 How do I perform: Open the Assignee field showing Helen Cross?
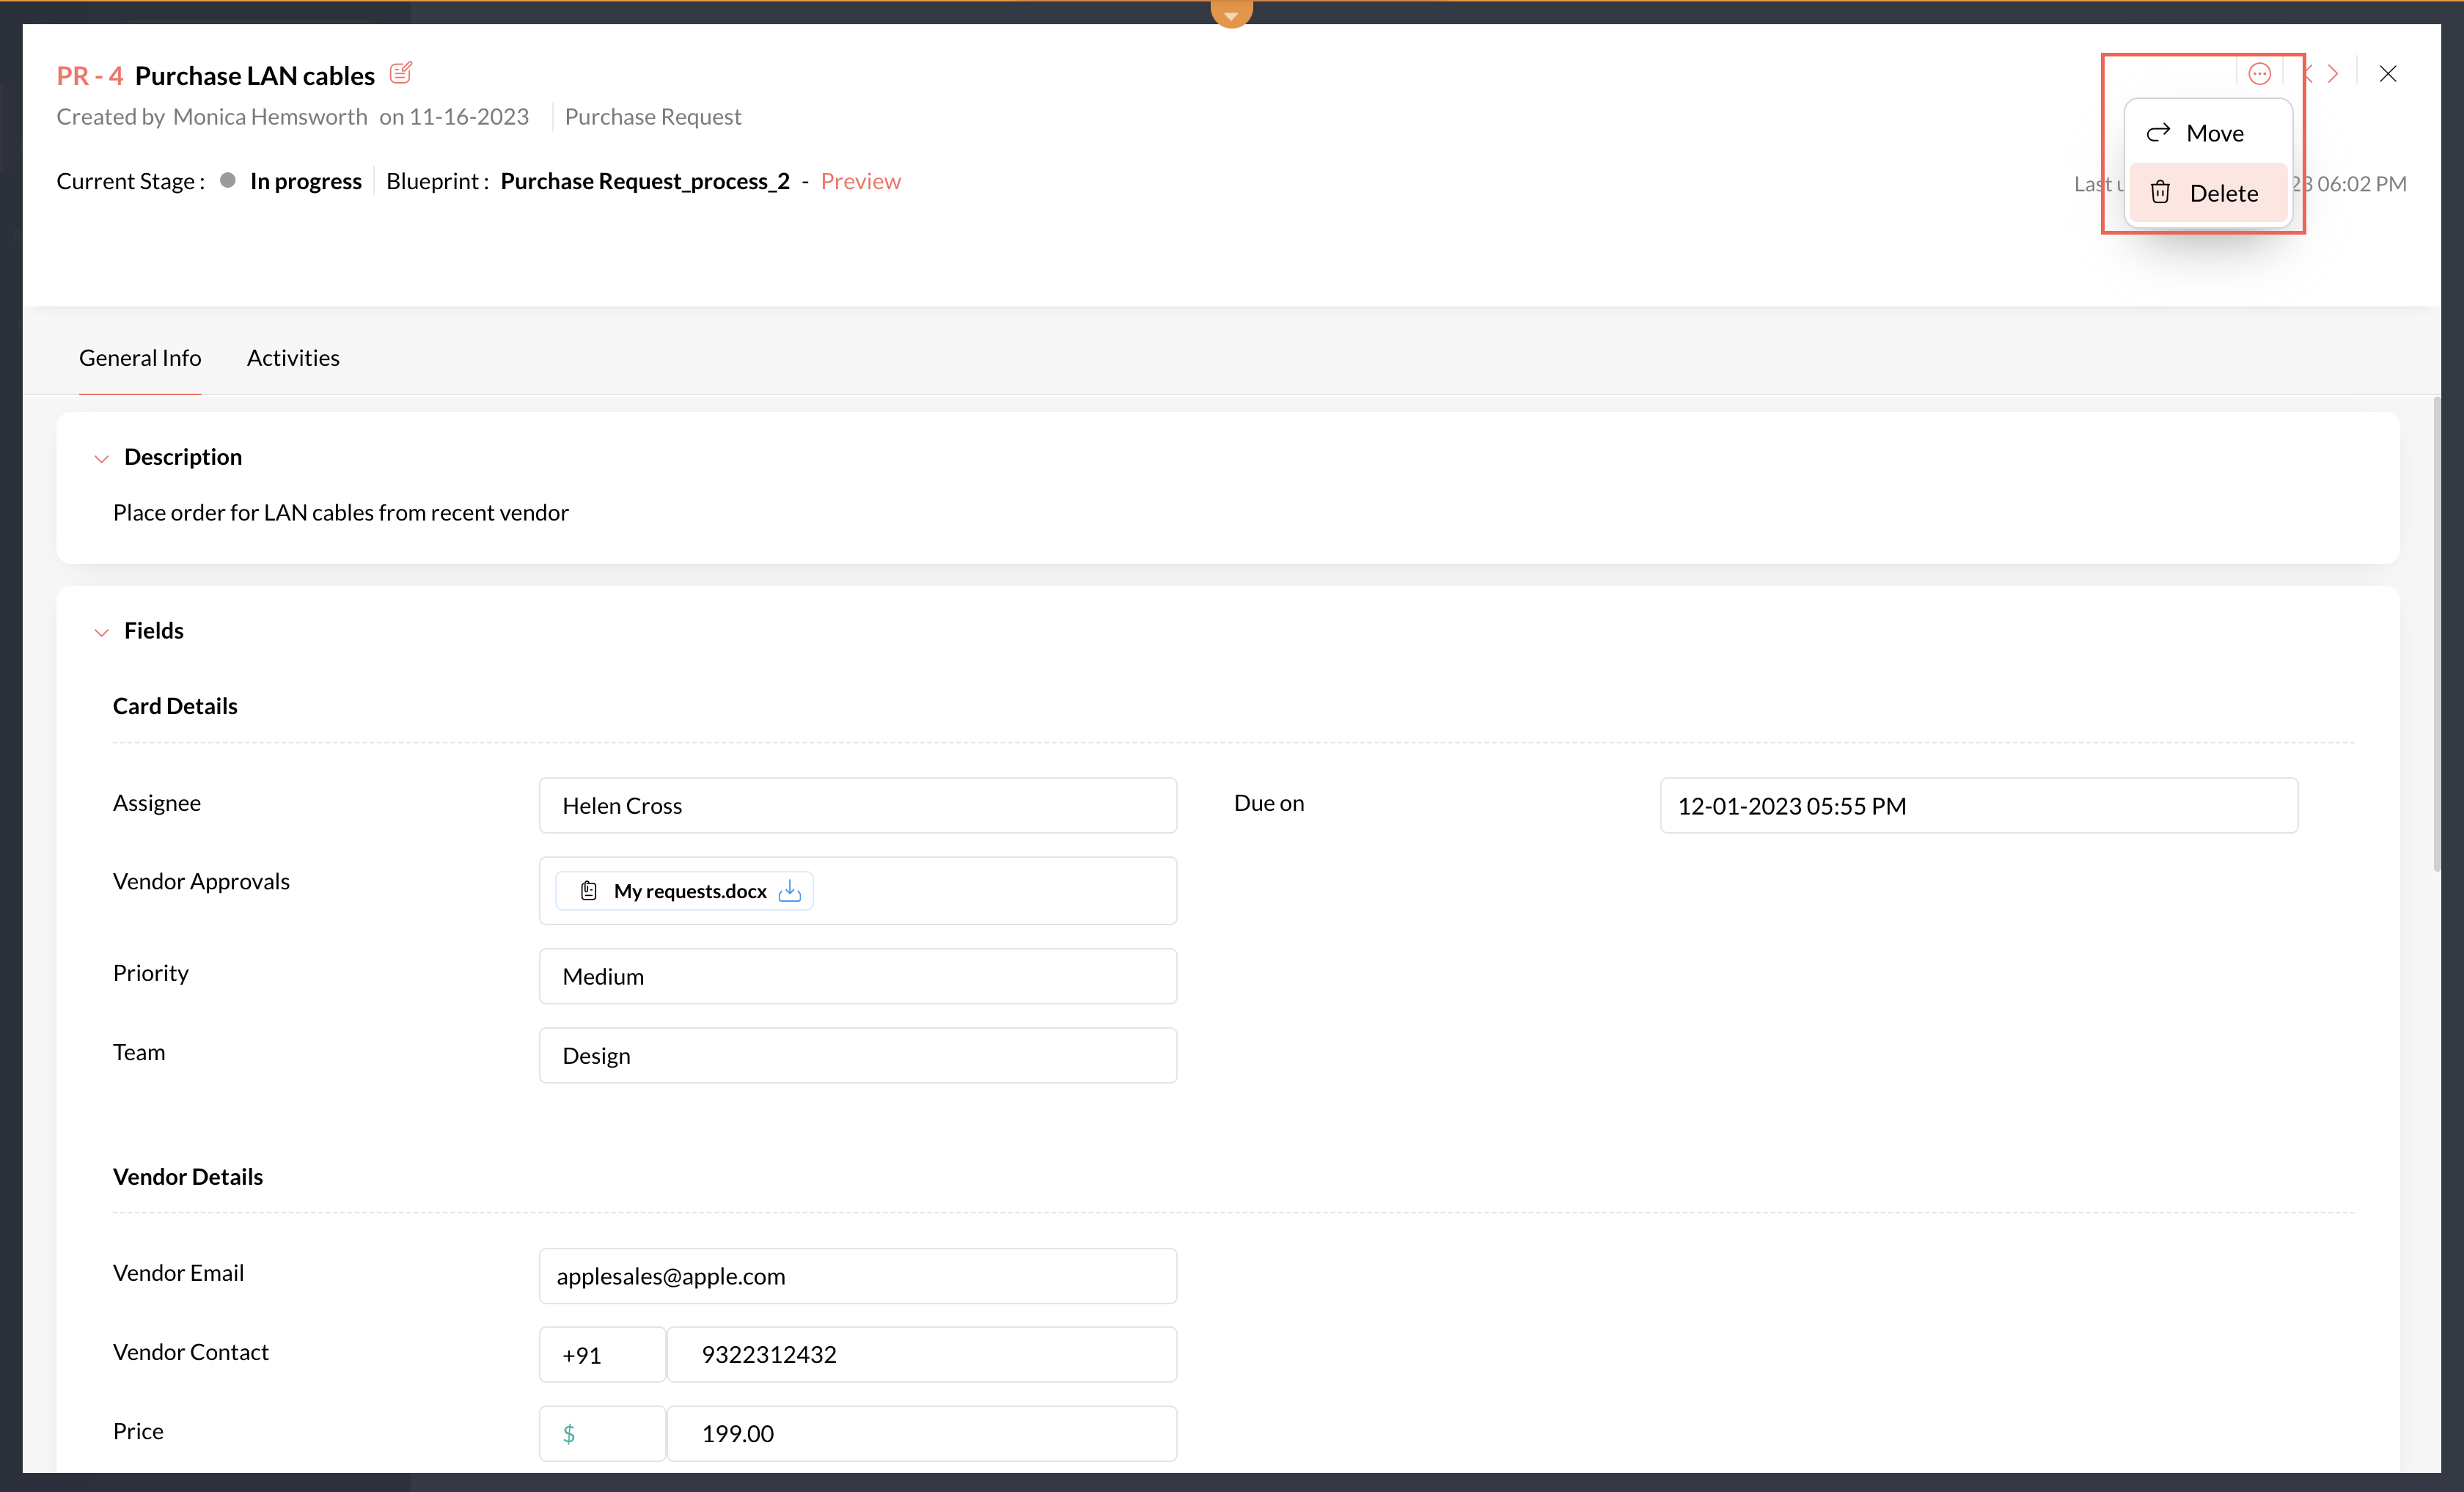point(857,805)
